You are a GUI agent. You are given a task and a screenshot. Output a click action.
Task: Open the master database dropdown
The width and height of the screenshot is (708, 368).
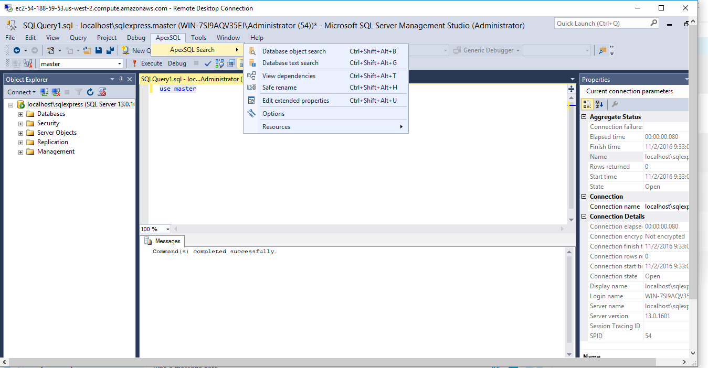tap(120, 63)
